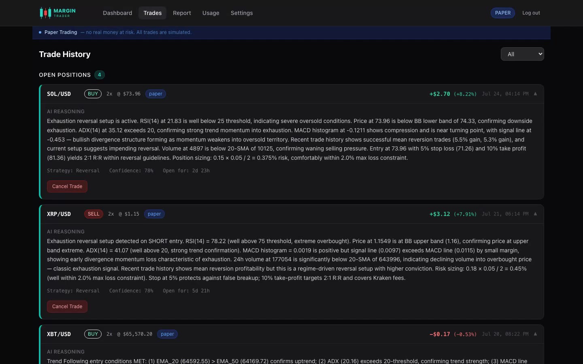This screenshot has width=583, height=364.
Task: Open the Dashboard tab
Action: [x=117, y=13]
